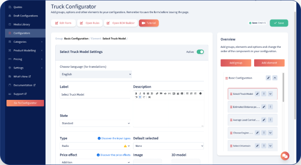The width and height of the screenshot is (301, 165).
Task: Insert a link in Description editor
Action: (x=157, y=93)
